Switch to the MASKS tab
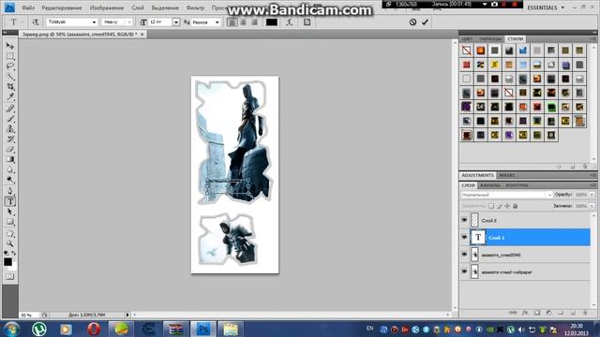This screenshot has width=600, height=337. 507,175
